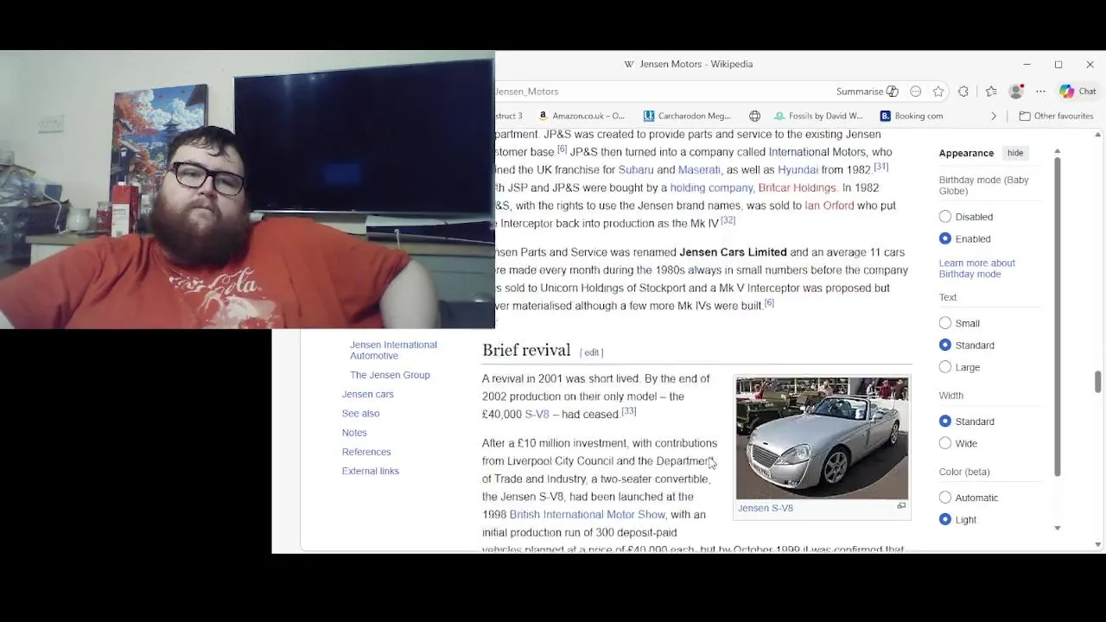
Task: Click citation reference 32
Action: click(728, 220)
